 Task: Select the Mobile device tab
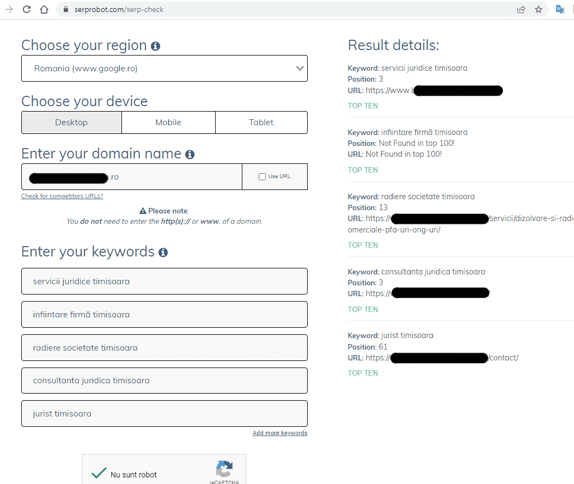(168, 122)
